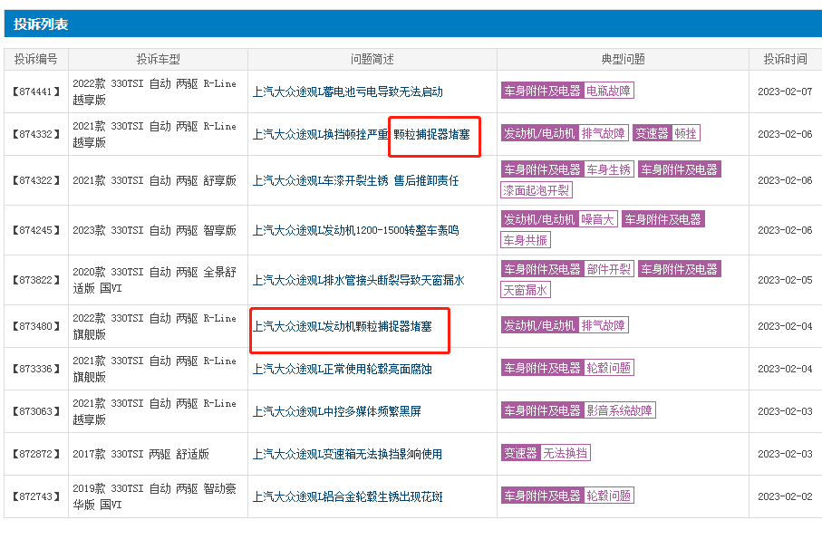Select date 2023-02-05
Screen dimensions: 822x549
[785, 280]
